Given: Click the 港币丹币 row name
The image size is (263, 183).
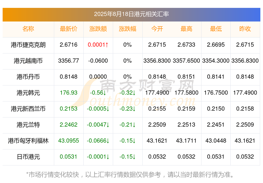Looking at the screenshot, I should (x=28, y=77).
